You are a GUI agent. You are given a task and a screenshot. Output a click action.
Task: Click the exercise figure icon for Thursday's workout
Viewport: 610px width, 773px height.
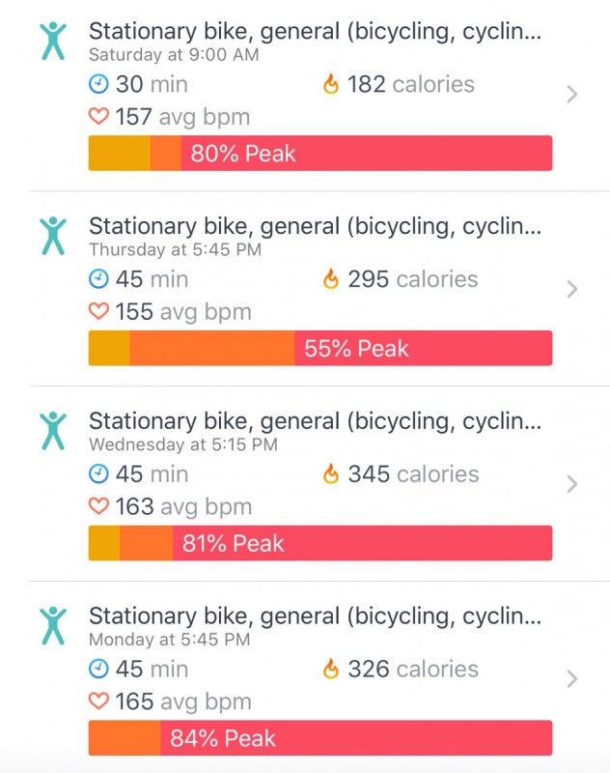click(53, 236)
